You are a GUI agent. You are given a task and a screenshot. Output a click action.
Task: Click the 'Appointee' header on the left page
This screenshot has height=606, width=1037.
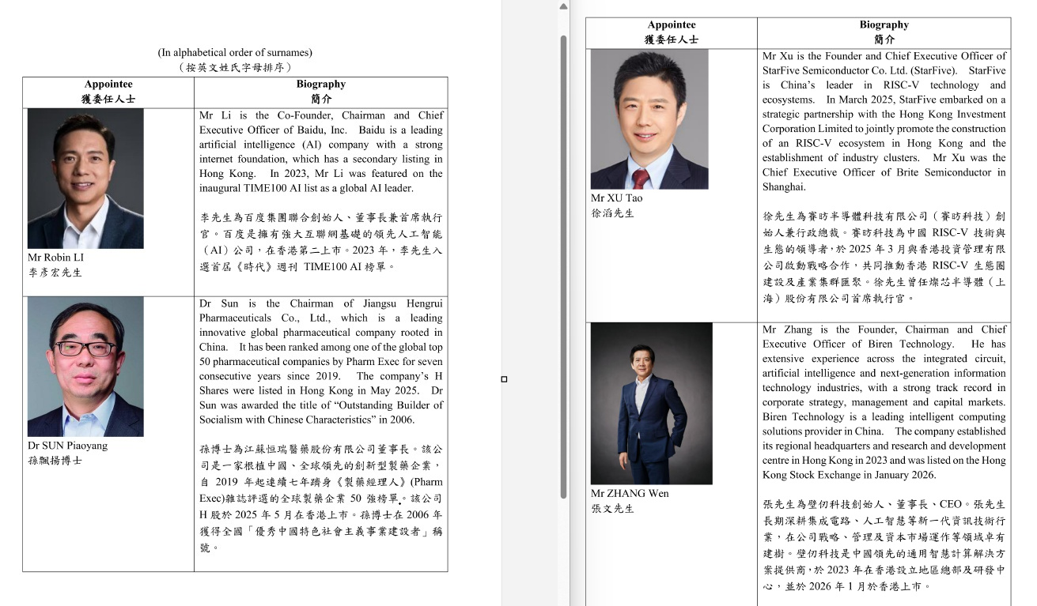(x=108, y=84)
